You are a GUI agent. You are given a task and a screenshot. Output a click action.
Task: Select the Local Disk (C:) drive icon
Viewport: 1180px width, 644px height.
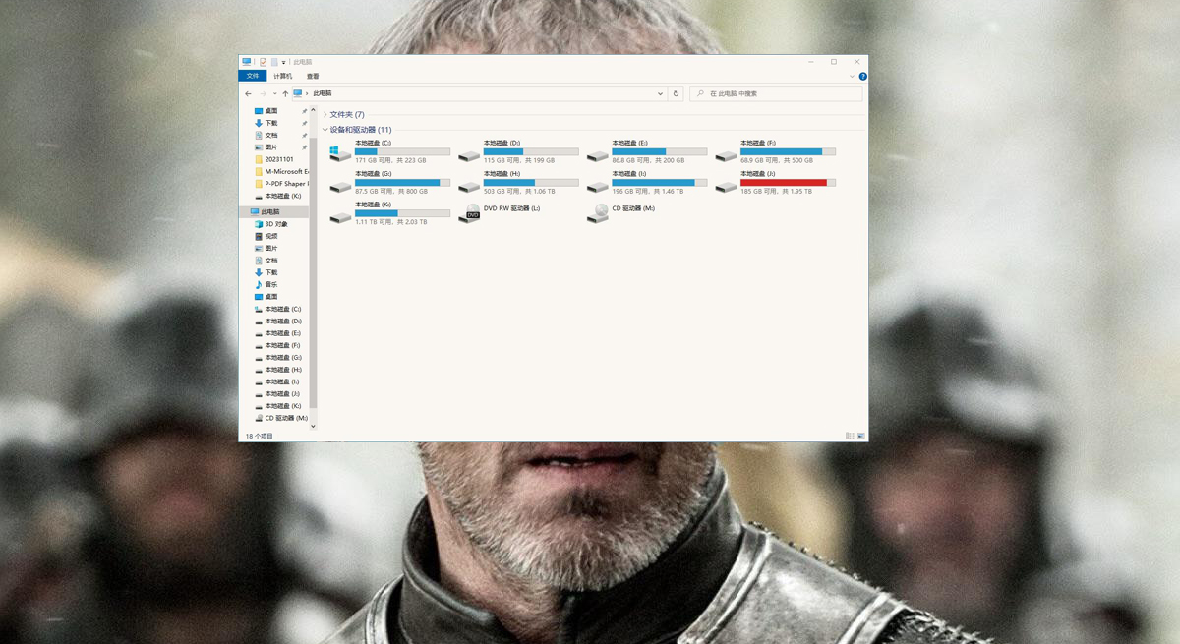(340, 153)
